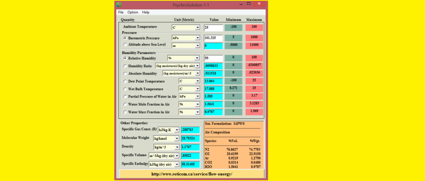Open the reticom.ca flow-energy link
Screen dimensions: 425x181
pos(192,174)
